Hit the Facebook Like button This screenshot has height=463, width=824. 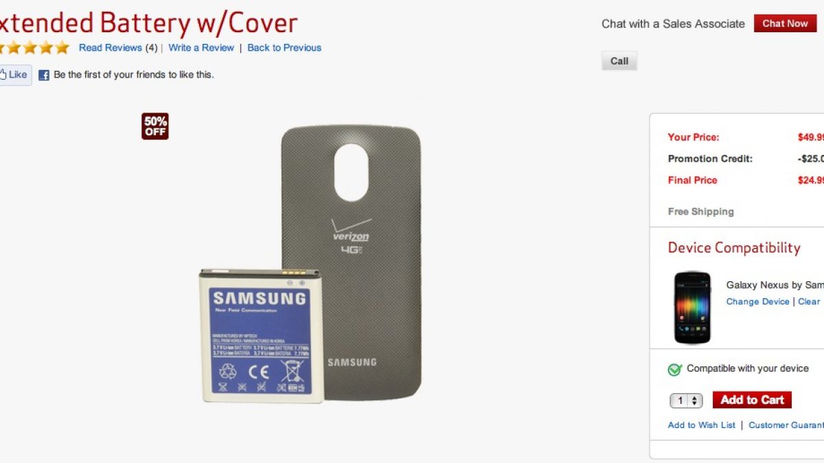pyautogui.click(x=15, y=75)
